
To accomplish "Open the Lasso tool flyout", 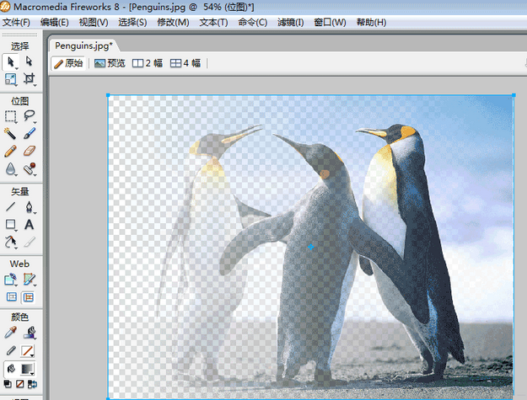I will (30, 116).
